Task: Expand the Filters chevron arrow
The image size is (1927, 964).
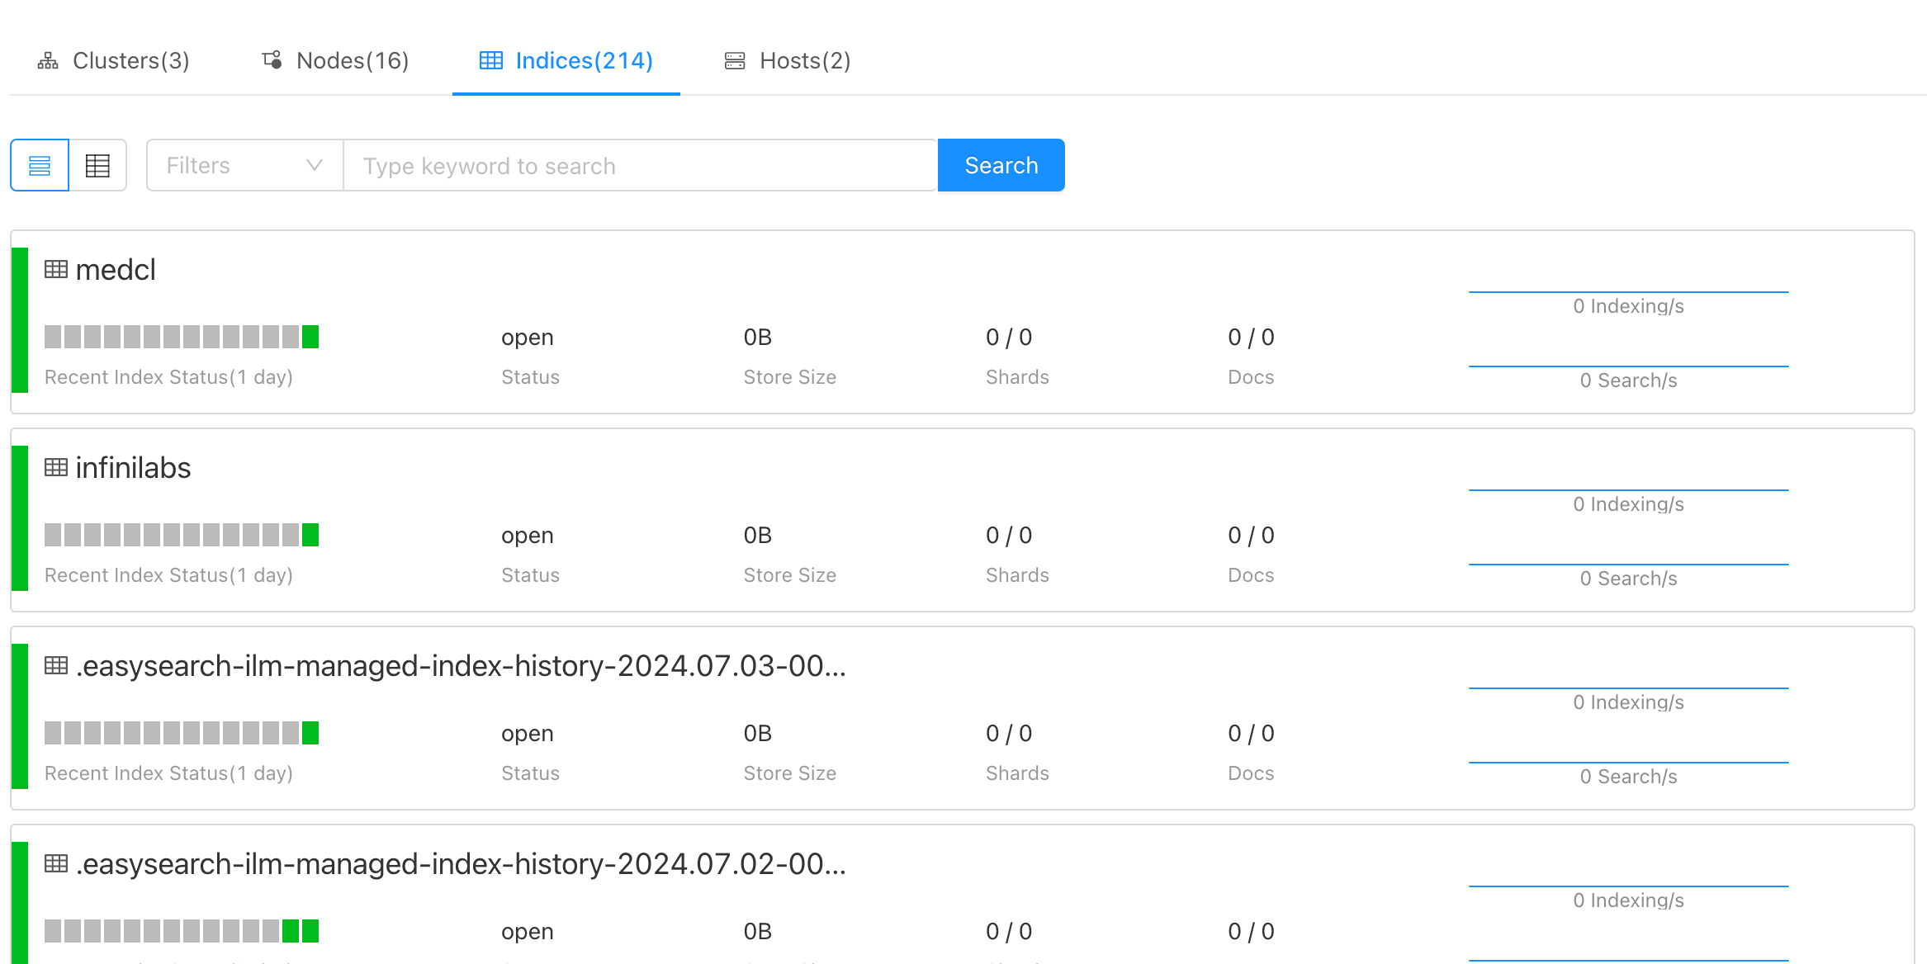Action: 314,165
